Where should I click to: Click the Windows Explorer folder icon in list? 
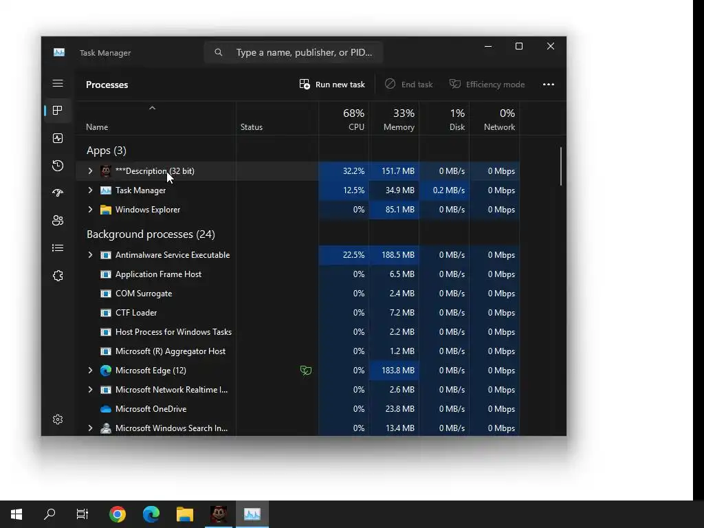(x=105, y=210)
